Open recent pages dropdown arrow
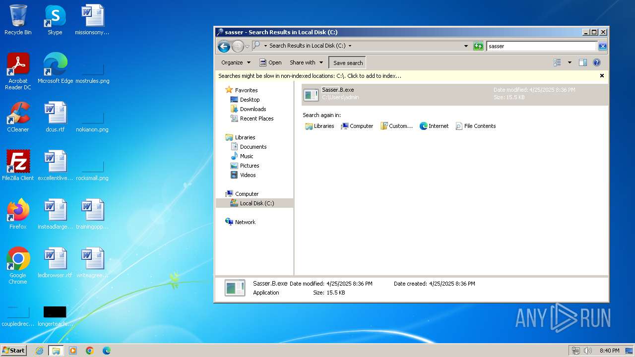The image size is (635, 357). coord(248,47)
